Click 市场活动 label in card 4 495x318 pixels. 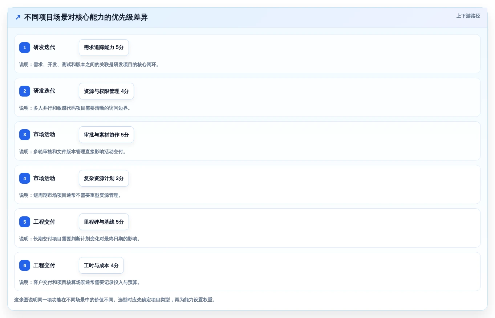[44, 178]
